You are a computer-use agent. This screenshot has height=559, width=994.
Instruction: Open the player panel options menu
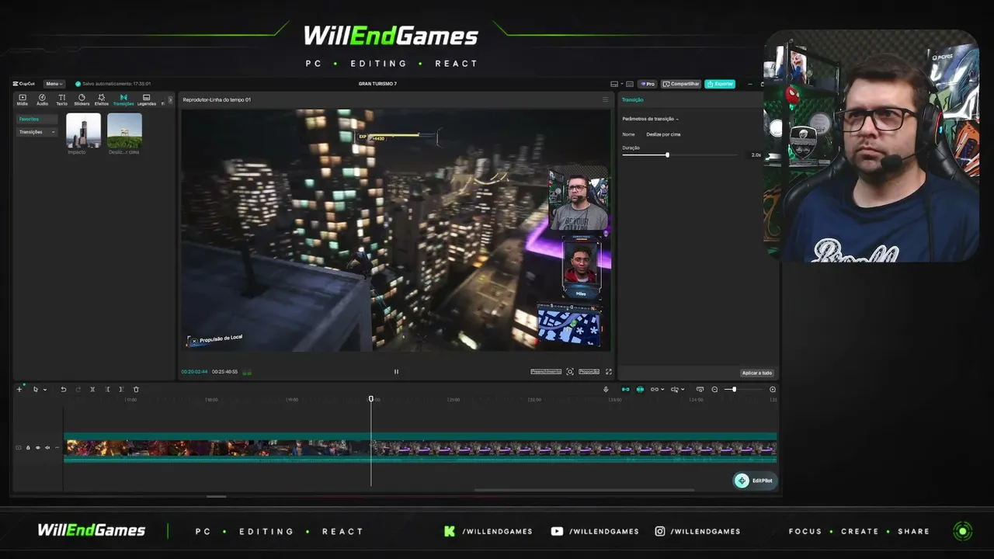click(x=606, y=99)
